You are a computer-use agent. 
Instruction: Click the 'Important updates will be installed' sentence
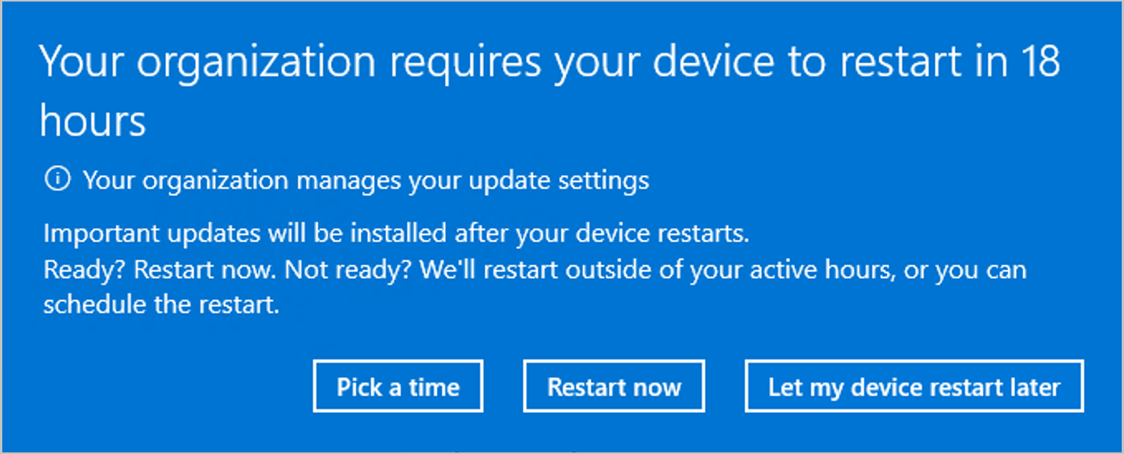click(x=396, y=234)
